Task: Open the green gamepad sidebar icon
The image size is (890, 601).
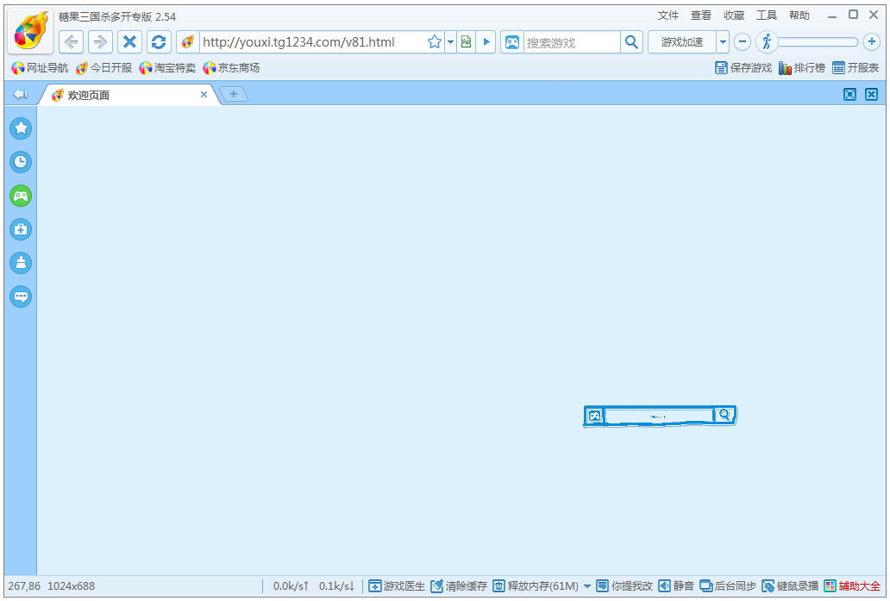Action: [21, 197]
